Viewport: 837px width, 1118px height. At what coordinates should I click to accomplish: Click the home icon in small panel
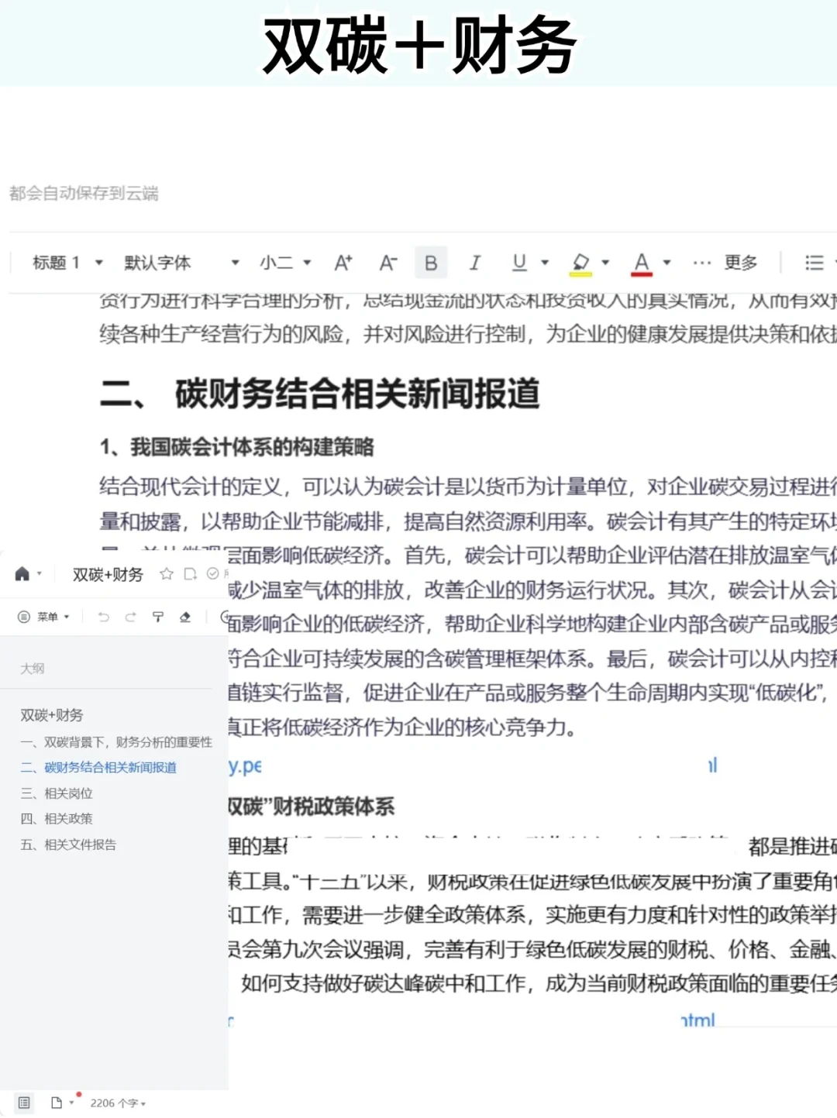pos(22,574)
